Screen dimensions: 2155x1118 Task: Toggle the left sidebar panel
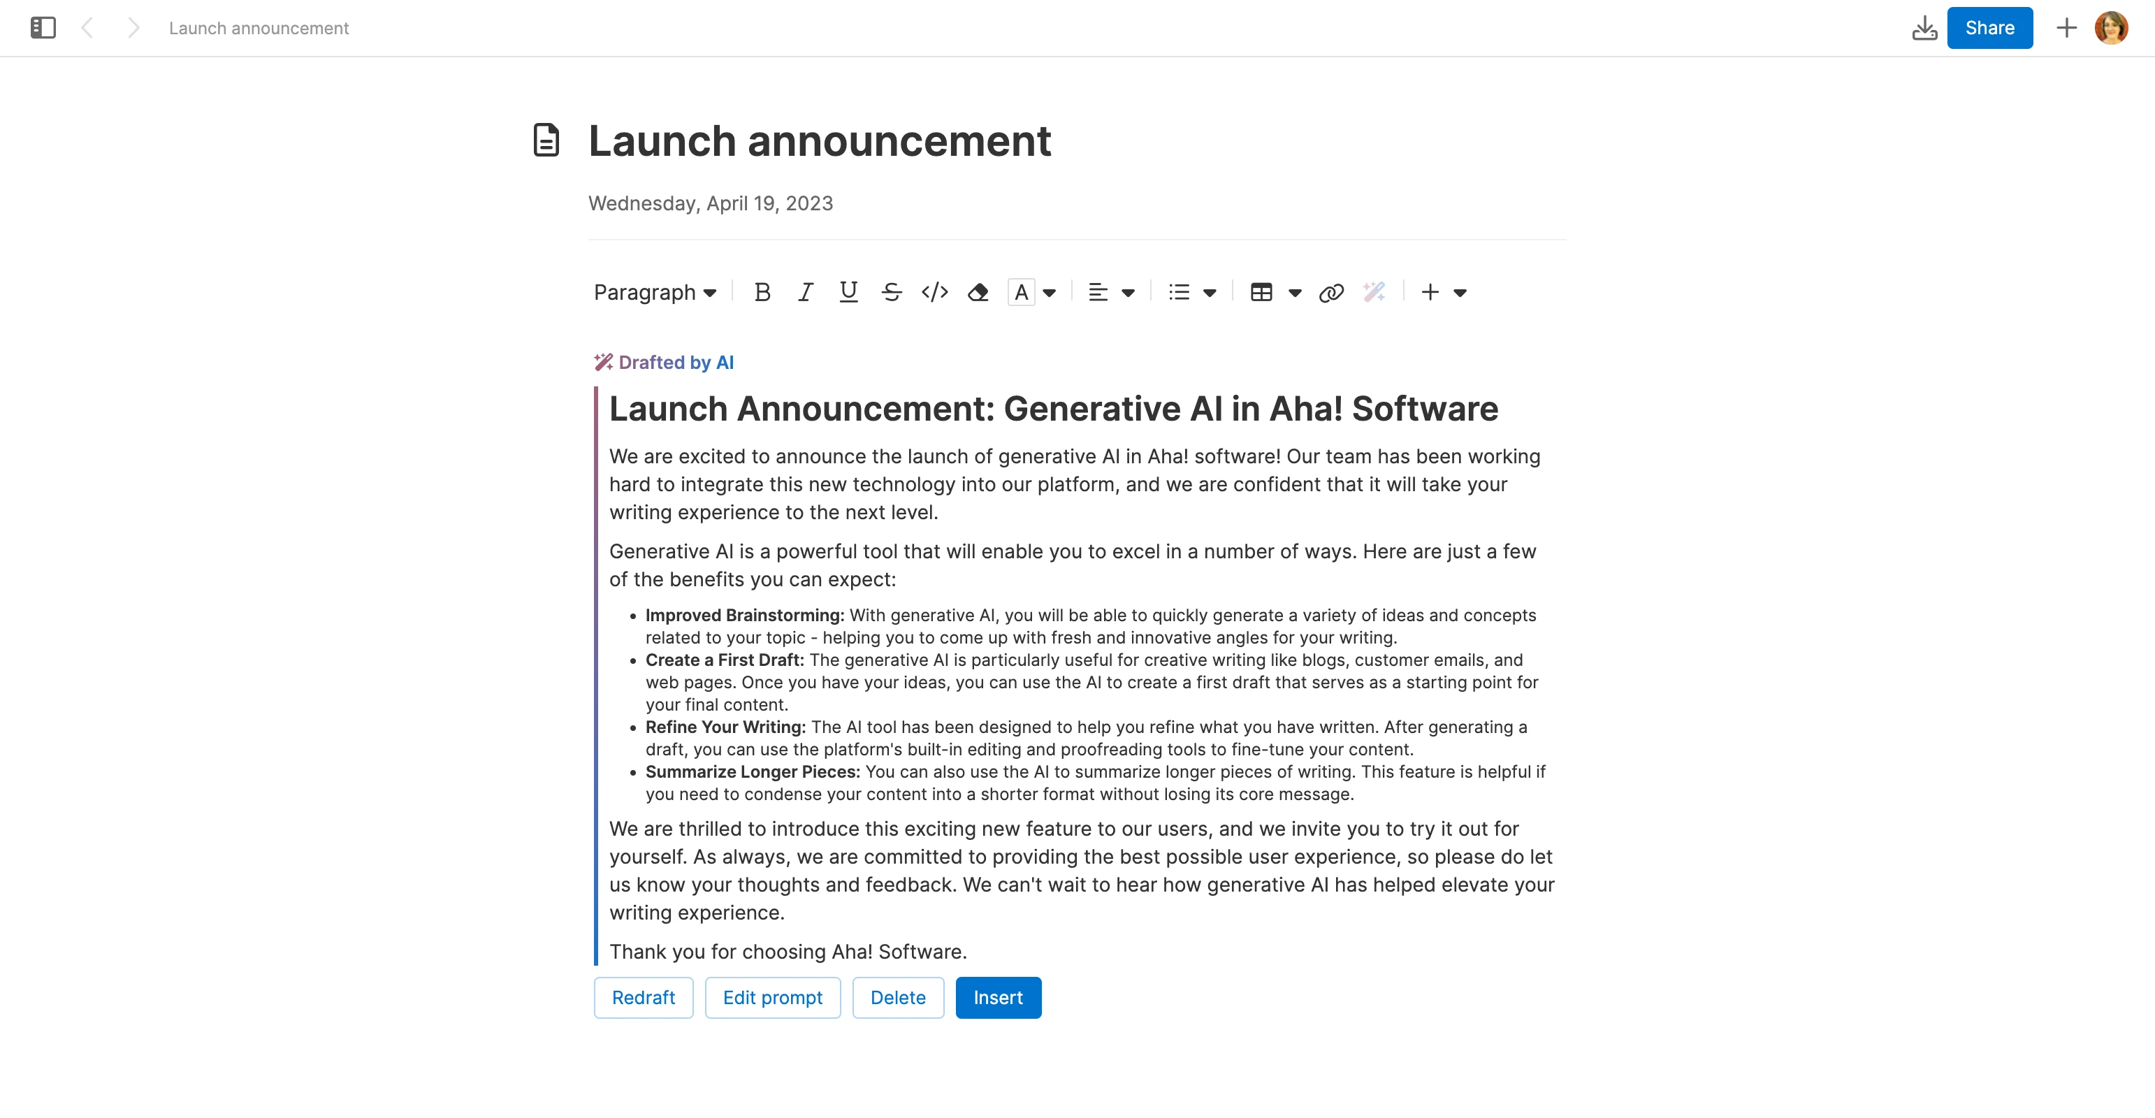(43, 28)
